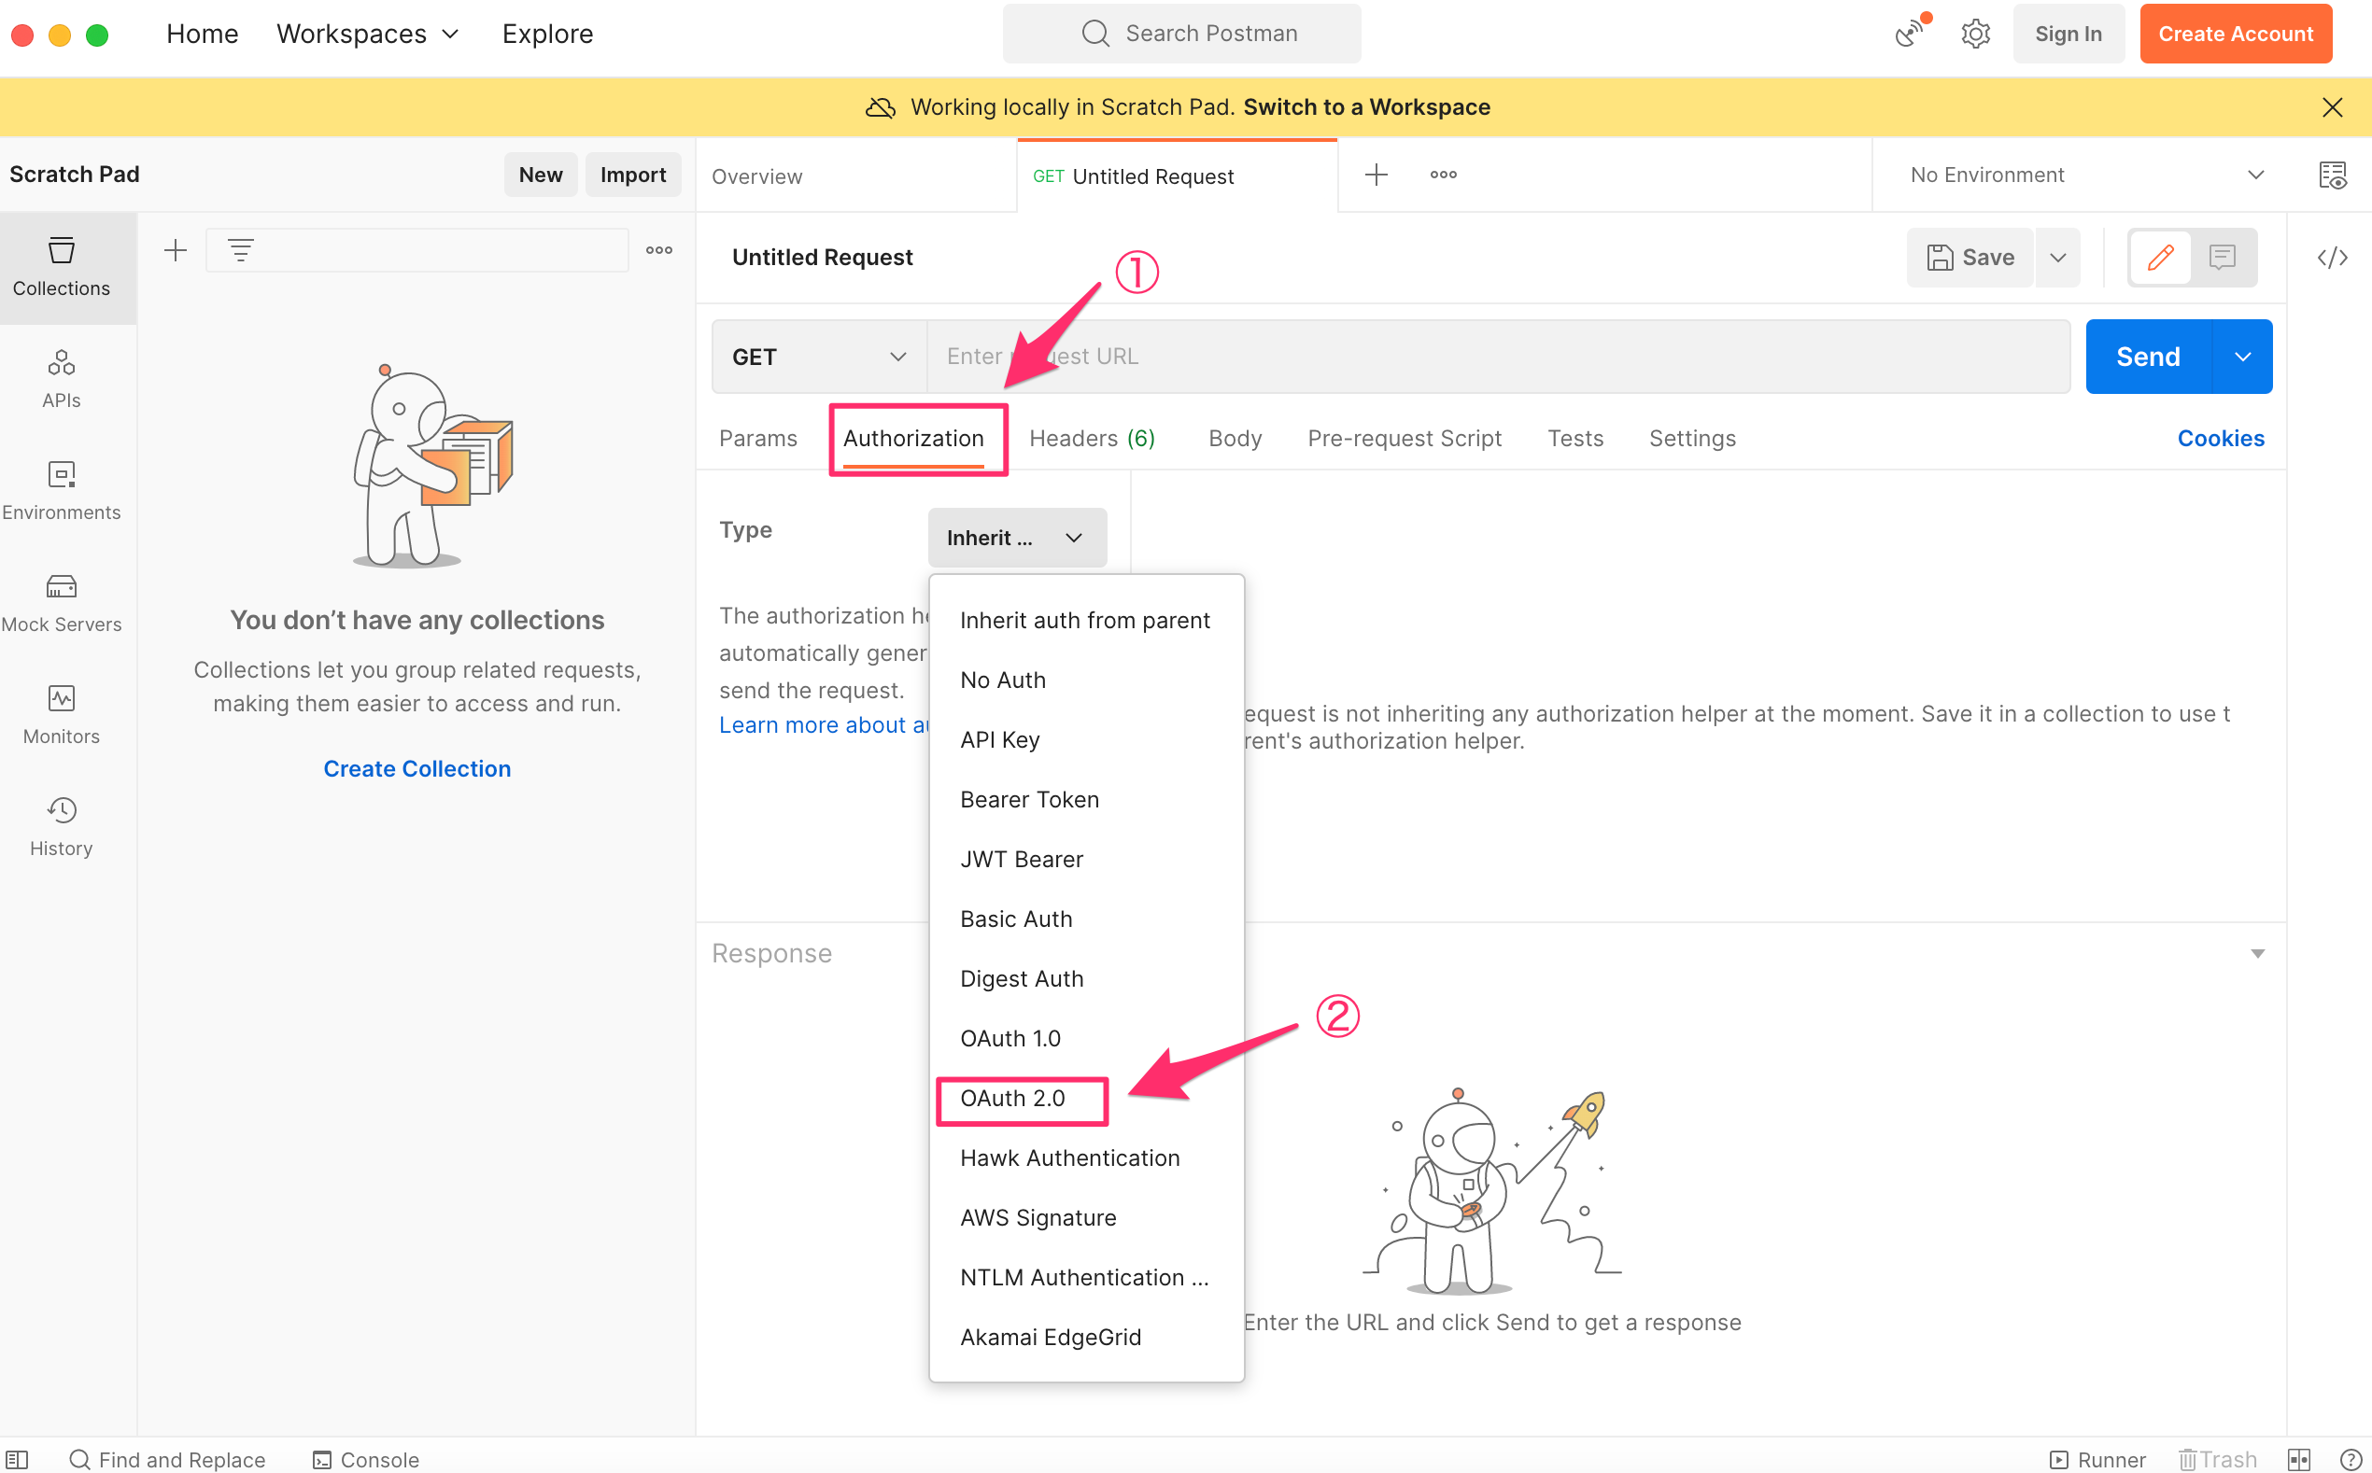Choose NTLM Authentication option
Screen dimensions: 2372x1473
point(1087,1277)
